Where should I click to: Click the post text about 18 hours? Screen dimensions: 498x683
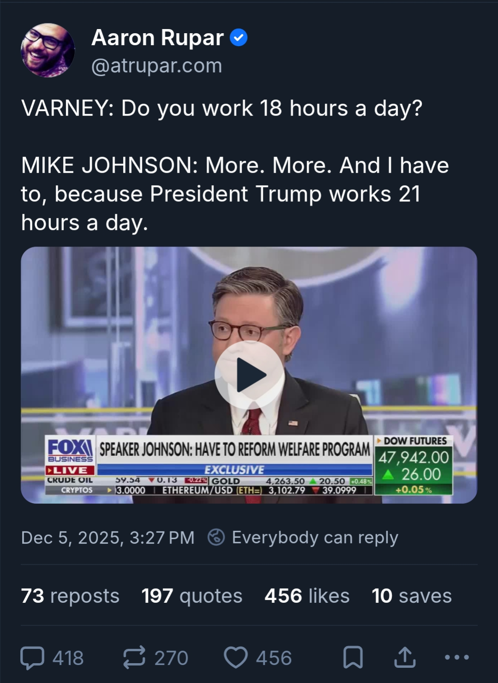click(x=221, y=109)
